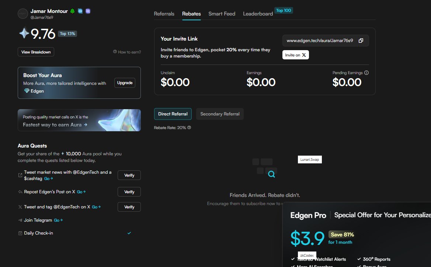Image resolution: width=431 pixels, height=267 pixels.
Task: Click the $3.9 Edgen Pro price
Action: 307,238
